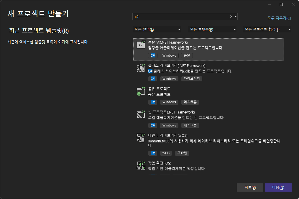The width and height of the screenshot is (299, 199).
Task: Click the 모두 지우기 link
Action: [279, 18]
